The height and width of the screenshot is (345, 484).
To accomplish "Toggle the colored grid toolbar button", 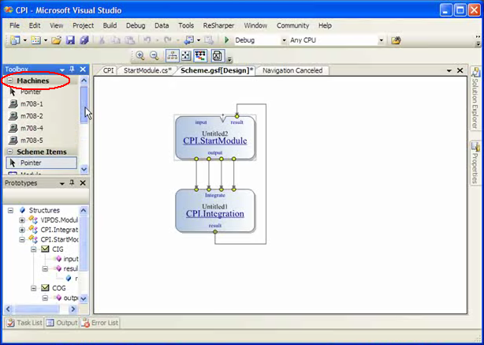I will pyautogui.click(x=200, y=55).
